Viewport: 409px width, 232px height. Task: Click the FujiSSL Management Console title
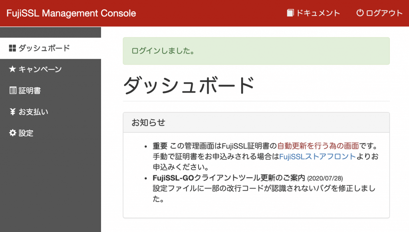71,13
